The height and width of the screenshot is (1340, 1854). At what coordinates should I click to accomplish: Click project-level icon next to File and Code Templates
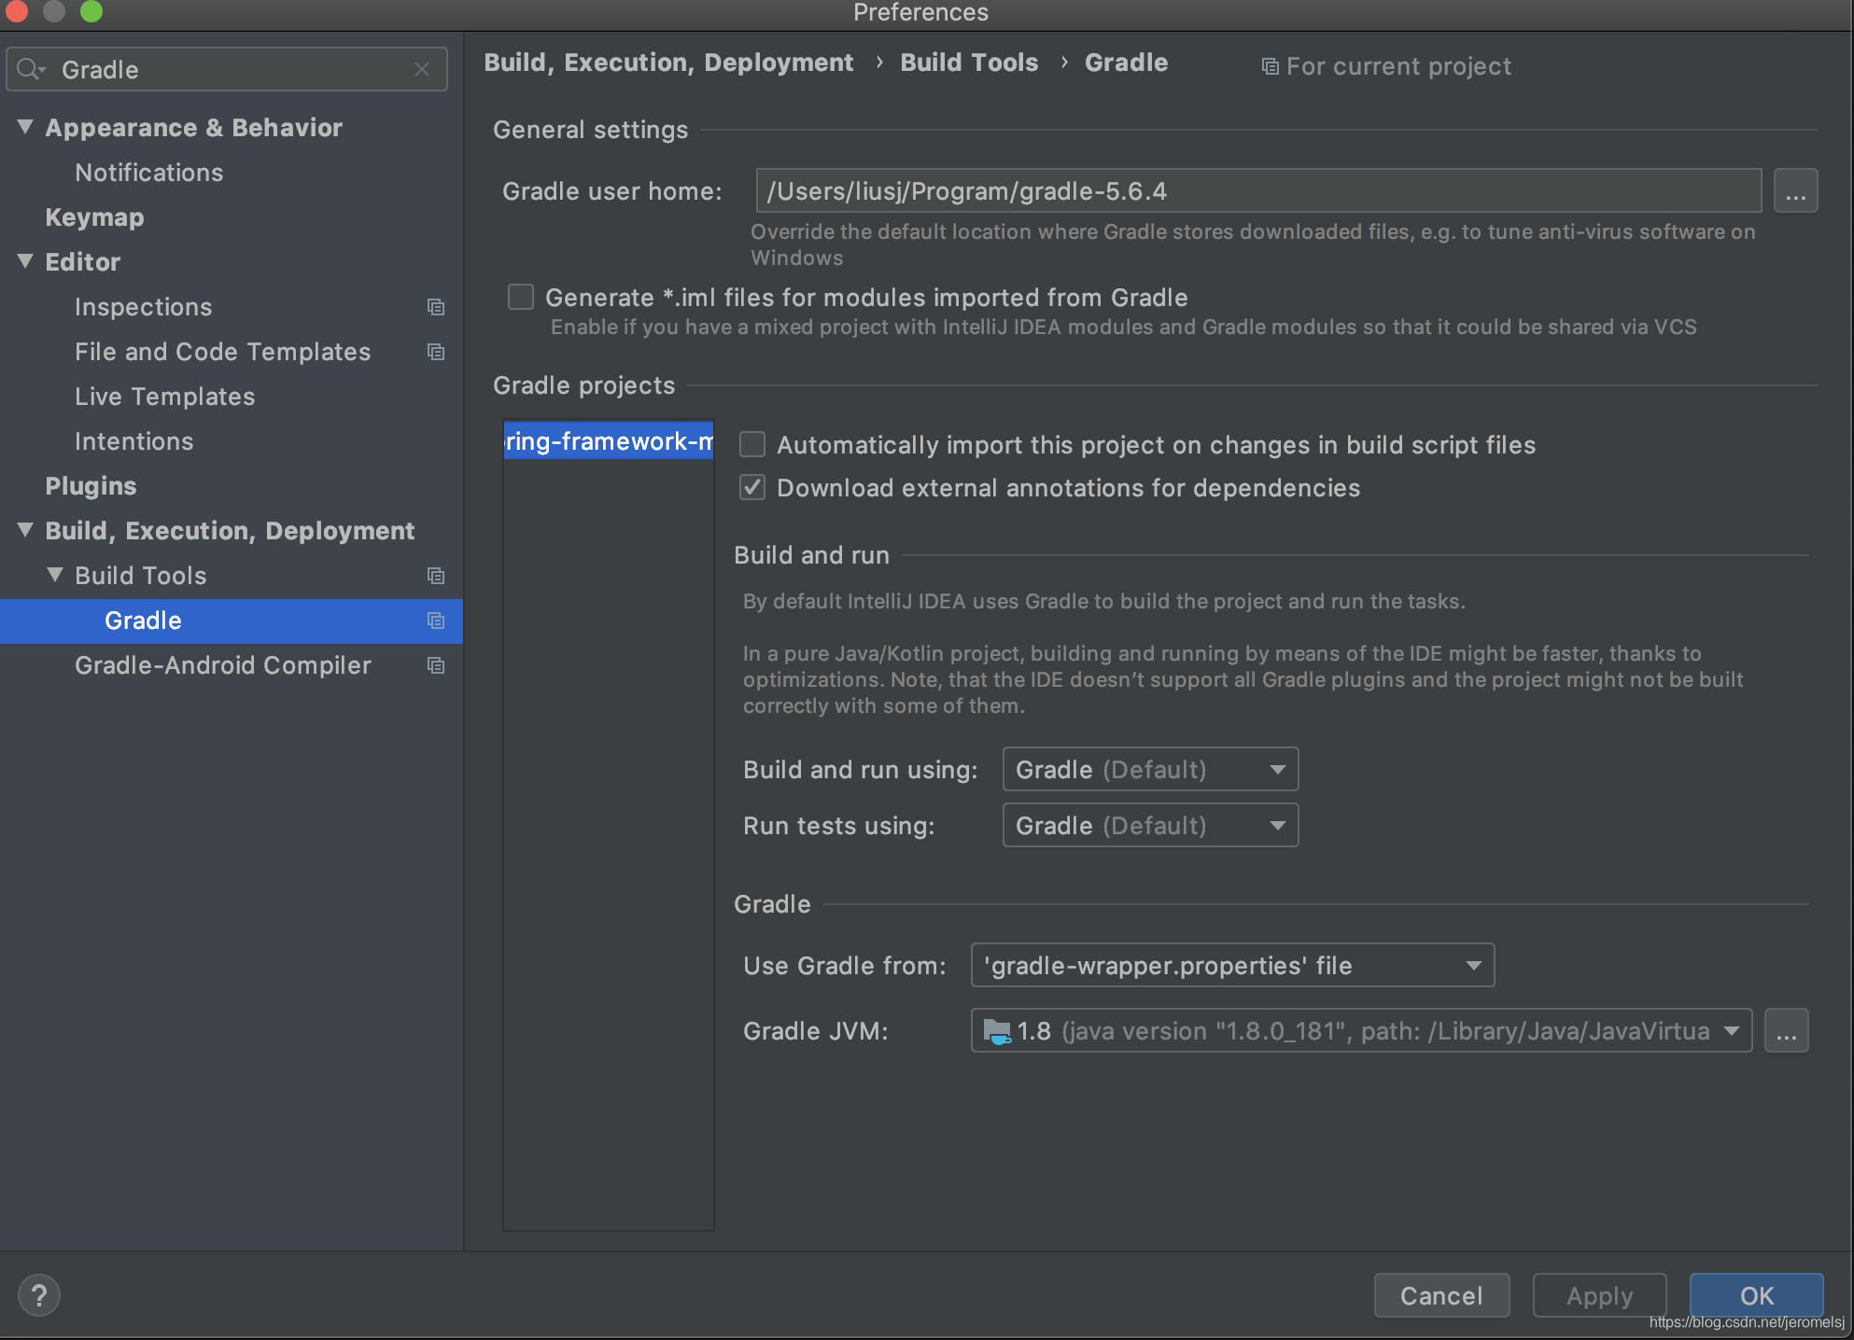[435, 352]
